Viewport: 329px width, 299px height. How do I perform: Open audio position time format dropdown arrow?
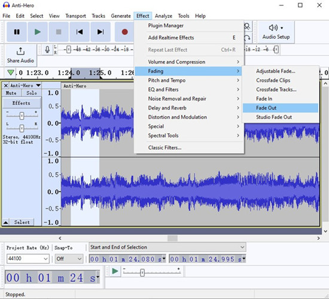click(x=98, y=277)
